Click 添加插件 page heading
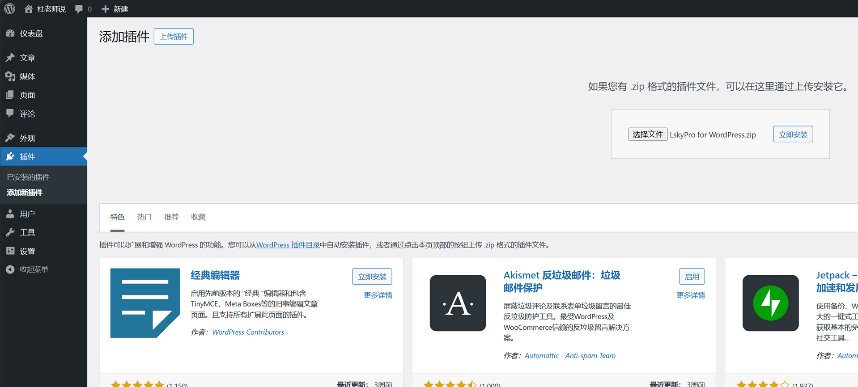The width and height of the screenshot is (858, 387). (124, 37)
